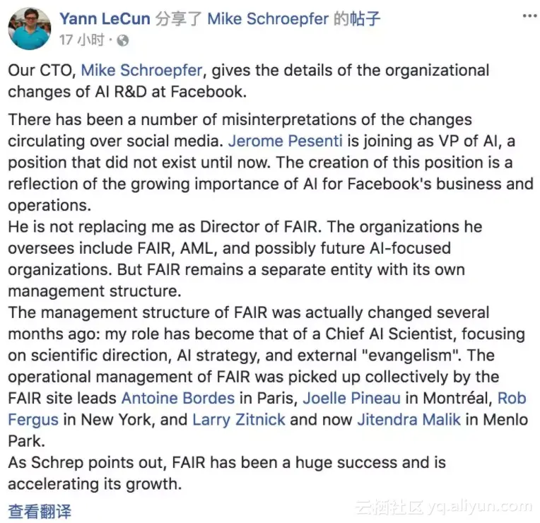Open the post options ellipsis menu
Viewport: 540px width, 523px height.
529,16
